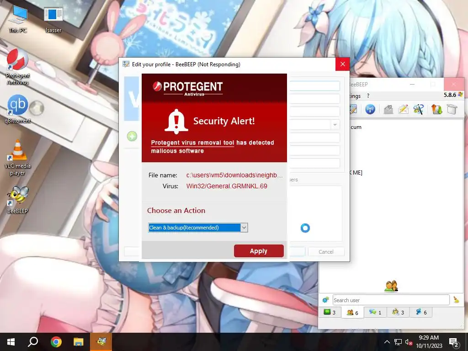The image size is (468, 351).
Task: Click the 5.8.6 version label in BeeBEEP
Action: pos(450,95)
